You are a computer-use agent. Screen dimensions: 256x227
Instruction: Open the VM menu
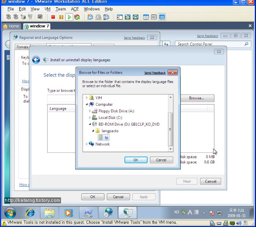click(47, 9)
